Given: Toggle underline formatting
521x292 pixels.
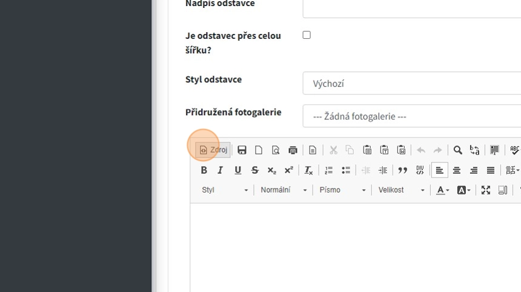Looking at the screenshot, I should 237,170.
